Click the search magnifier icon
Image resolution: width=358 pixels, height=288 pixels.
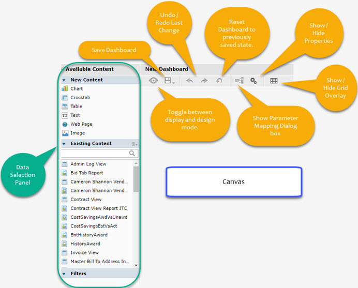tap(132, 154)
